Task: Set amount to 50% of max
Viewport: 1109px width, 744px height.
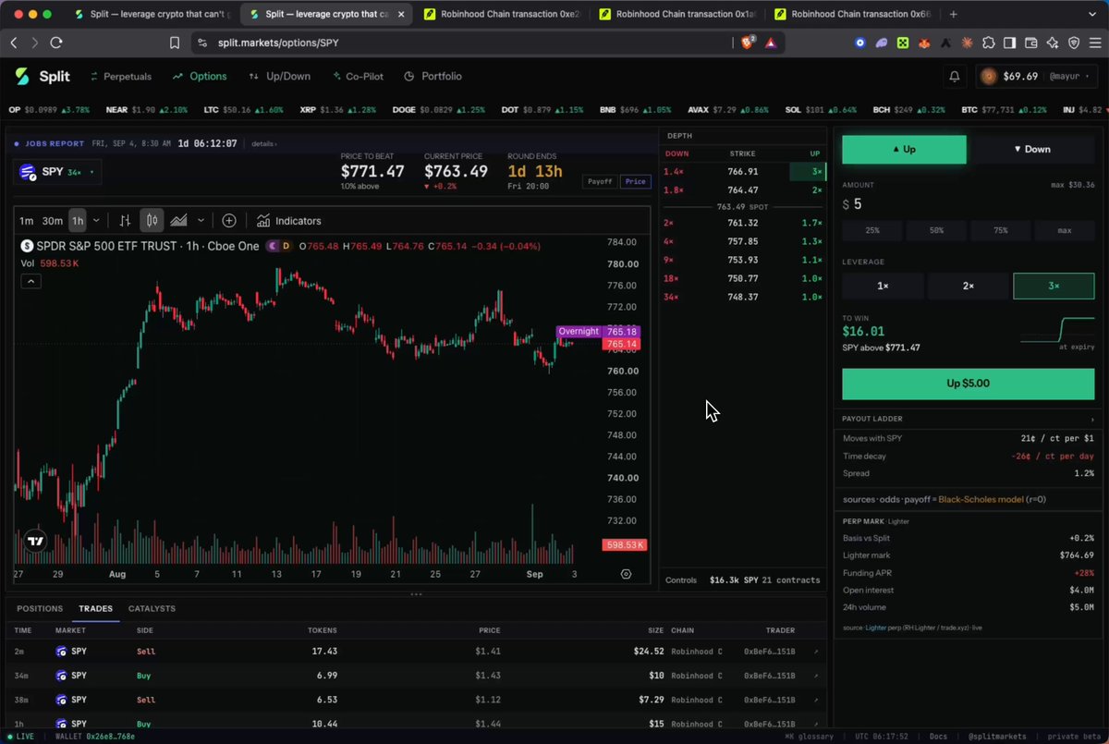Action: pyautogui.click(x=936, y=229)
